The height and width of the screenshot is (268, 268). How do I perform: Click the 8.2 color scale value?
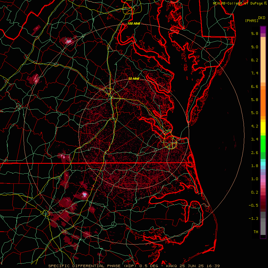click(x=255, y=60)
